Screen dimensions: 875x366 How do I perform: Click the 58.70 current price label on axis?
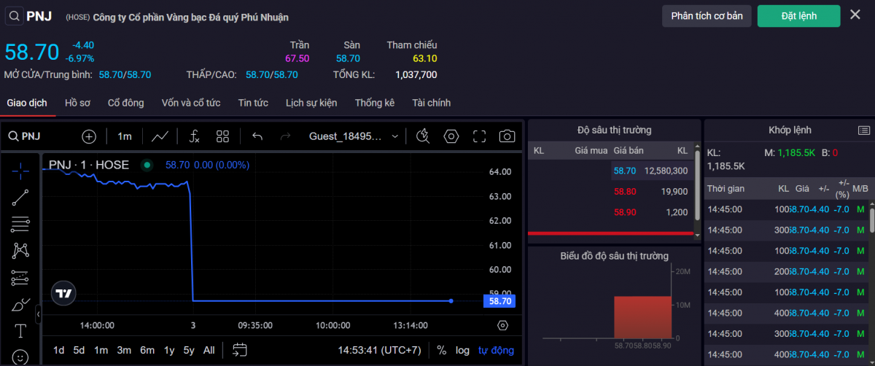[x=500, y=300]
